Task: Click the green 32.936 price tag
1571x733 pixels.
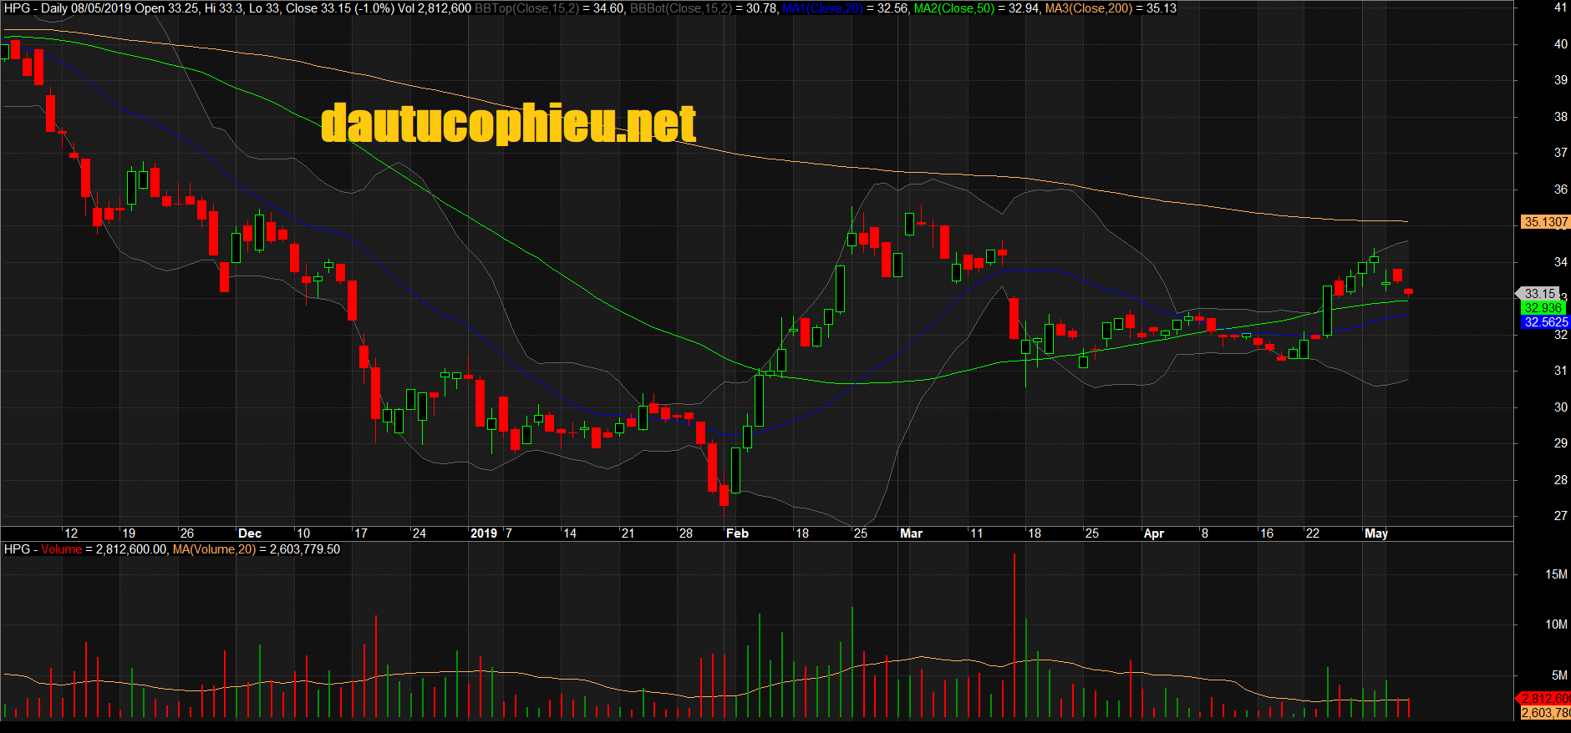Action: pyautogui.click(x=1543, y=308)
